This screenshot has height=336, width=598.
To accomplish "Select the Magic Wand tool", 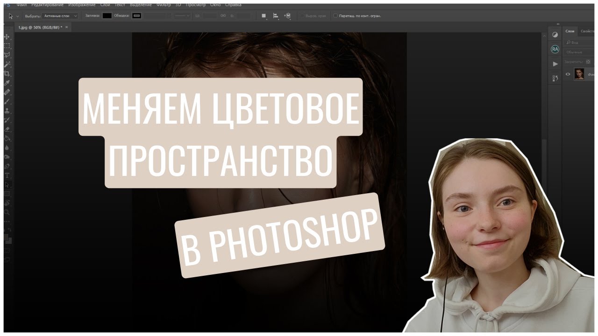I will coord(7,64).
